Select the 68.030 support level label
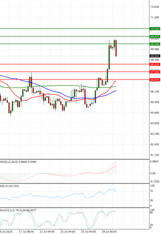161x234 pixels. [x=155, y=64]
